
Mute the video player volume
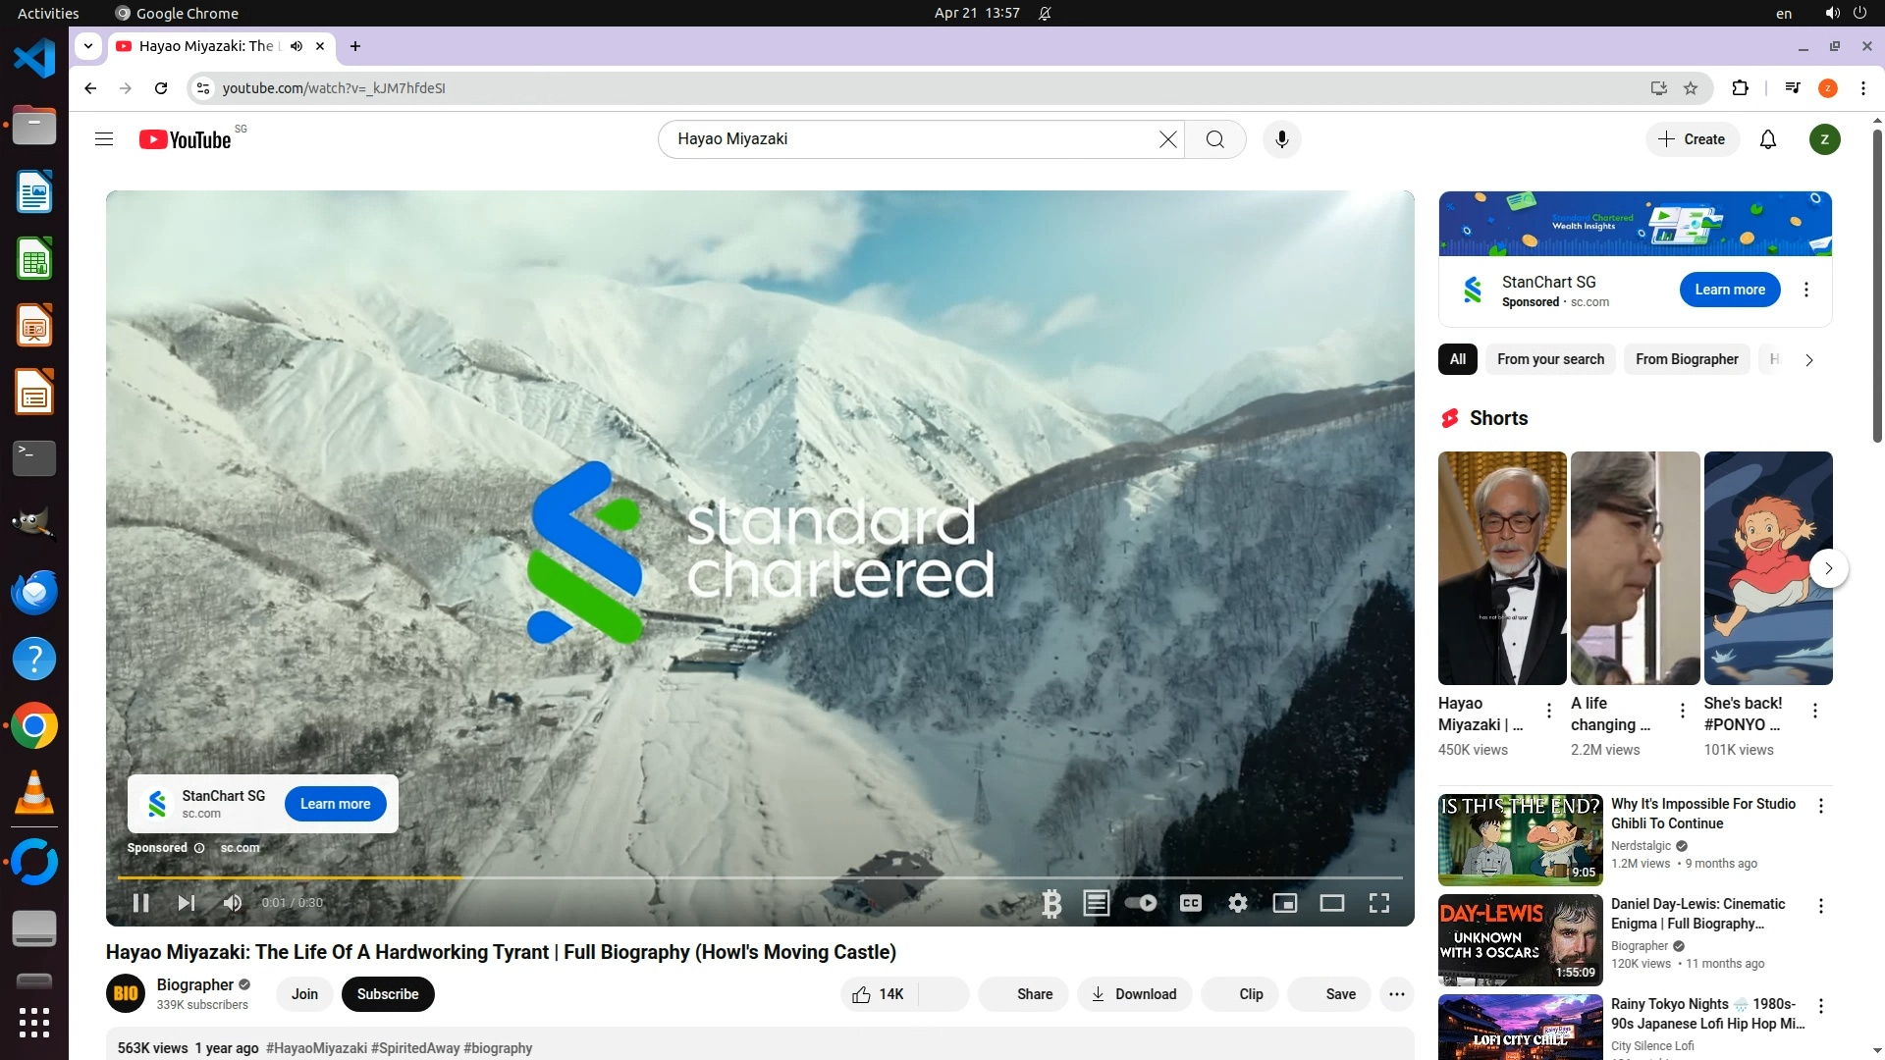(x=233, y=903)
